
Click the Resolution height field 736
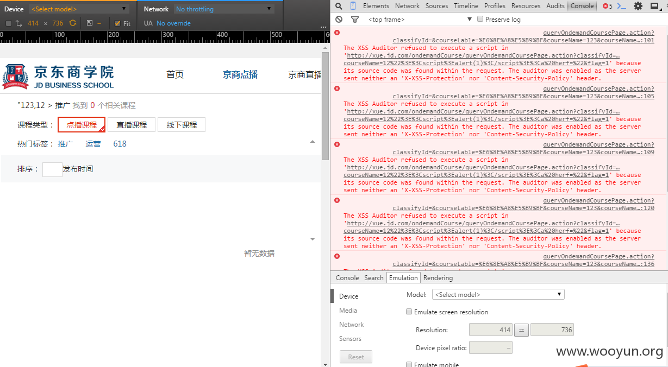[x=552, y=330]
